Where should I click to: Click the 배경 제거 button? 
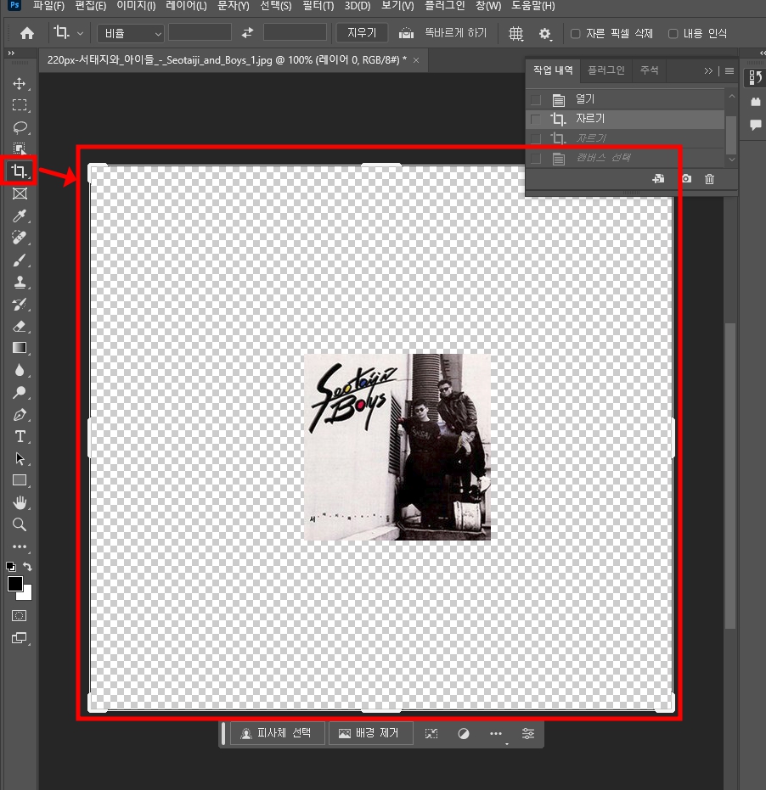coord(369,733)
